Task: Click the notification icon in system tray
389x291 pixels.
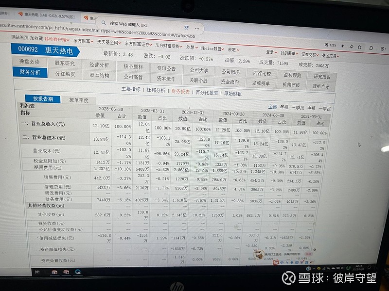Action: click(370, 267)
